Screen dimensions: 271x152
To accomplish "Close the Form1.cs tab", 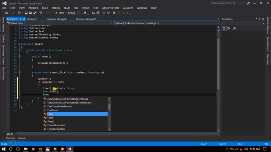I will click(x=24, y=19).
